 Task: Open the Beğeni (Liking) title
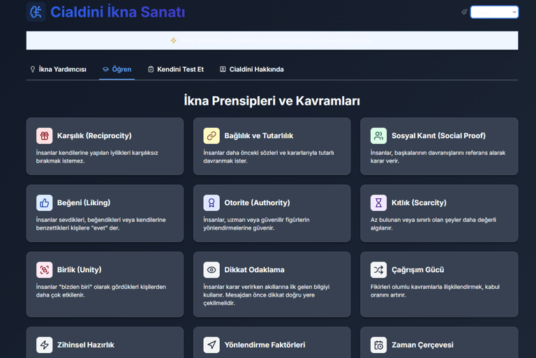(x=84, y=203)
